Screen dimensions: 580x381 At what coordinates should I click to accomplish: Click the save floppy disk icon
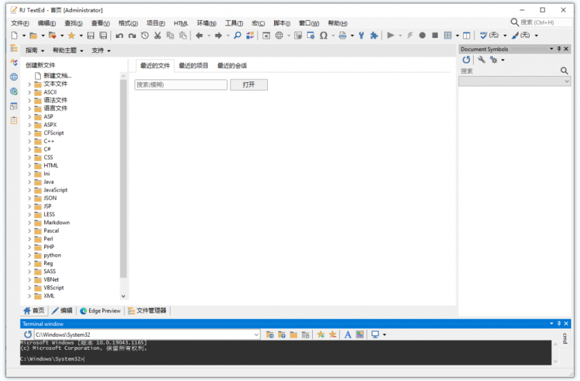[x=90, y=35]
